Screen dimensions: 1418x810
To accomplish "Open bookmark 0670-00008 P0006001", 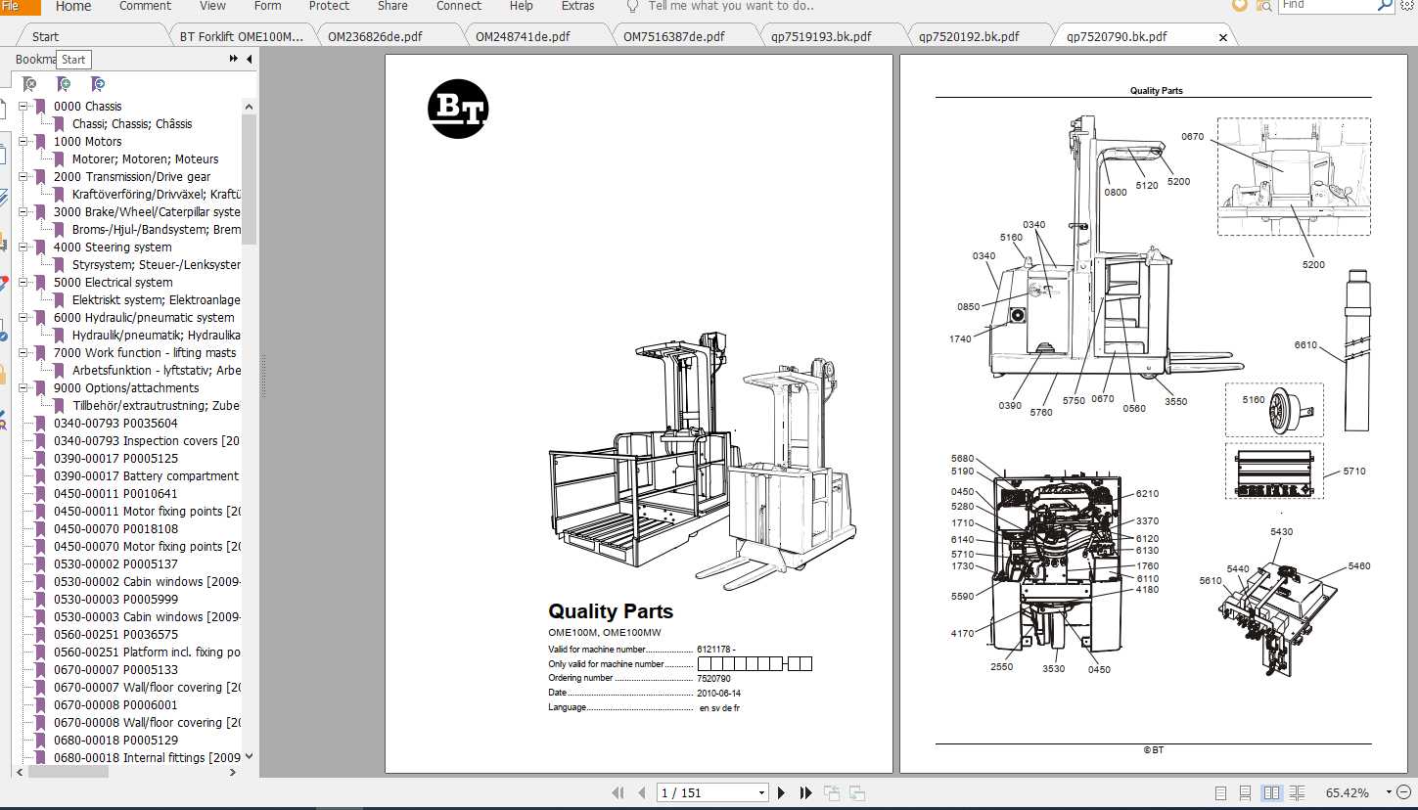I will pyautogui.click(x=115, y=705).
